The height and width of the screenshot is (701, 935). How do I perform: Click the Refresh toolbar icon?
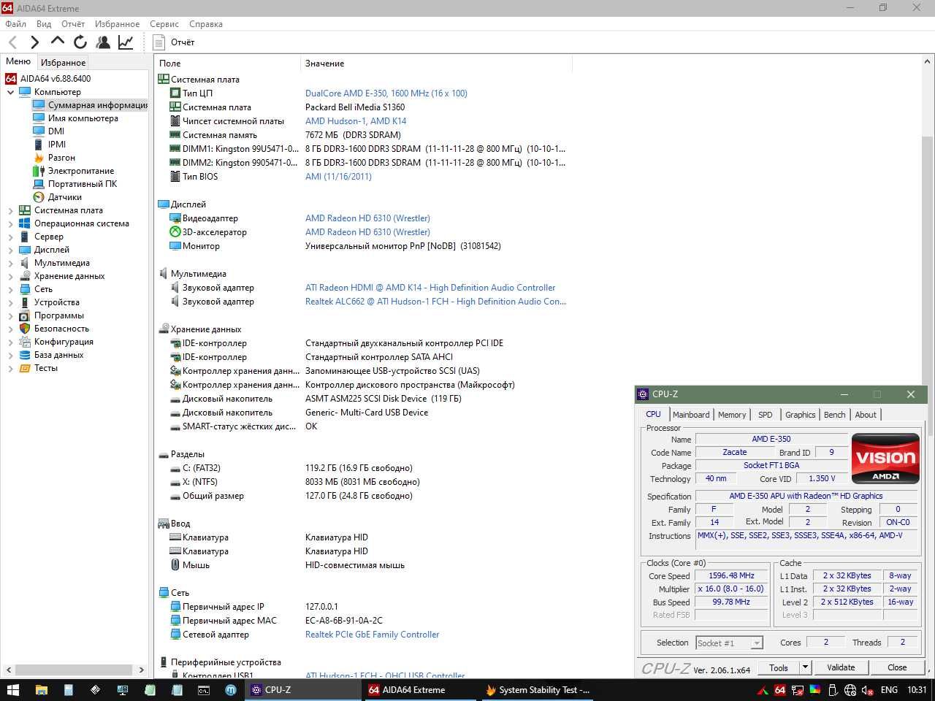(x=80, y=42)
